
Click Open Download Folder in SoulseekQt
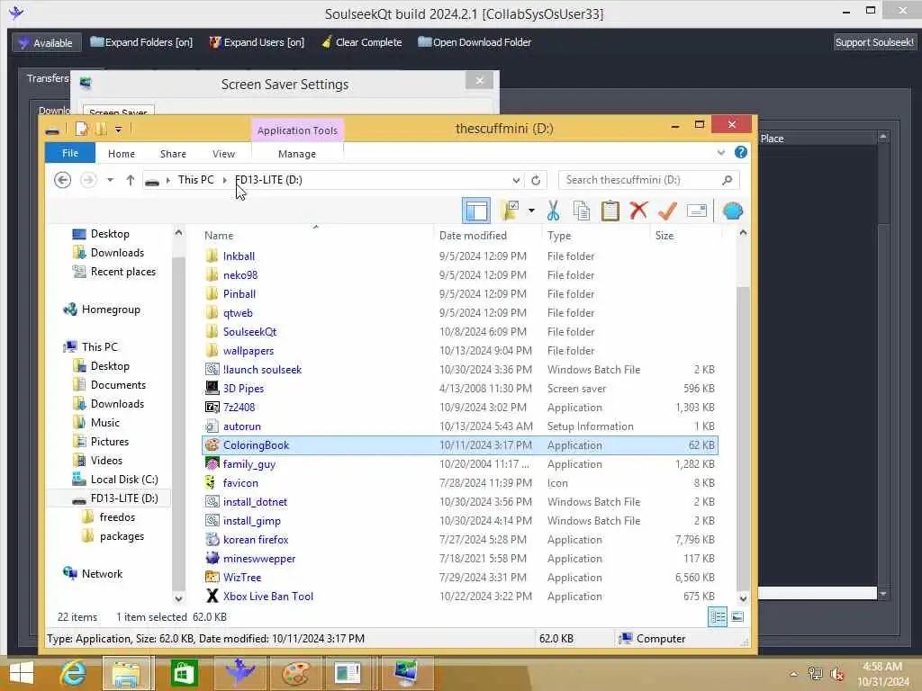(475, 42)
